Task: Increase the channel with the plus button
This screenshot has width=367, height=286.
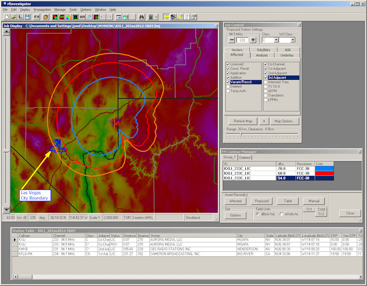Action: click(x=253, y=40)
